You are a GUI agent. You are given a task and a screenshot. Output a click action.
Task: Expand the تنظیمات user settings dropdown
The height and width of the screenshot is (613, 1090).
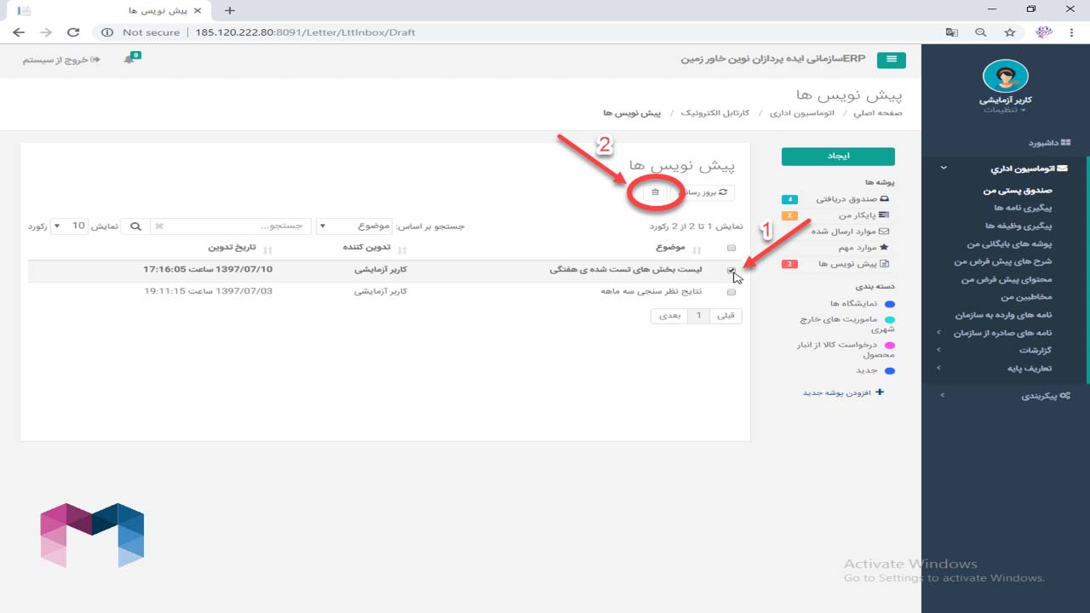[1005, 110]
